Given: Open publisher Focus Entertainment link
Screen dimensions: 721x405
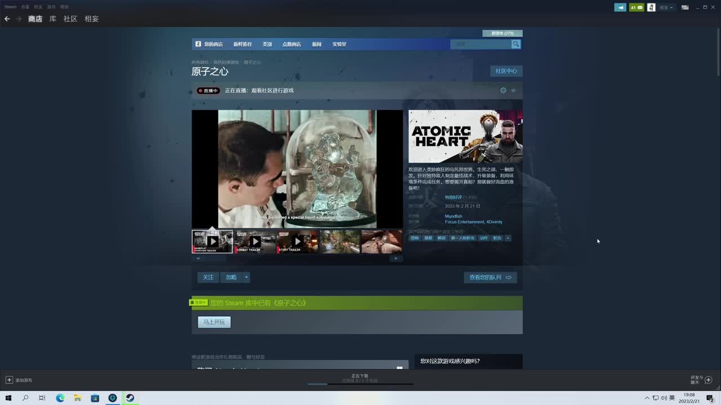Looking at the screenshot, I should point(464,222).
